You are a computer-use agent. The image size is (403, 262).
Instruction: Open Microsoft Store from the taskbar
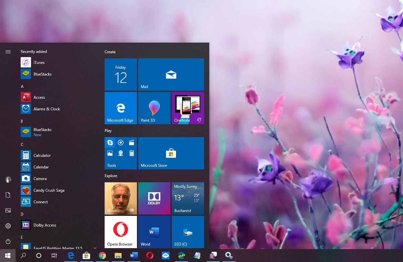[x=86, y=256]
